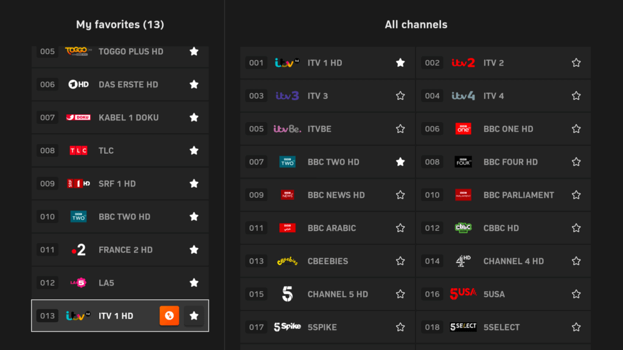Click number 013 of ITV 1 HD favorite
This screenshot has width=623, height=350.
47,316
